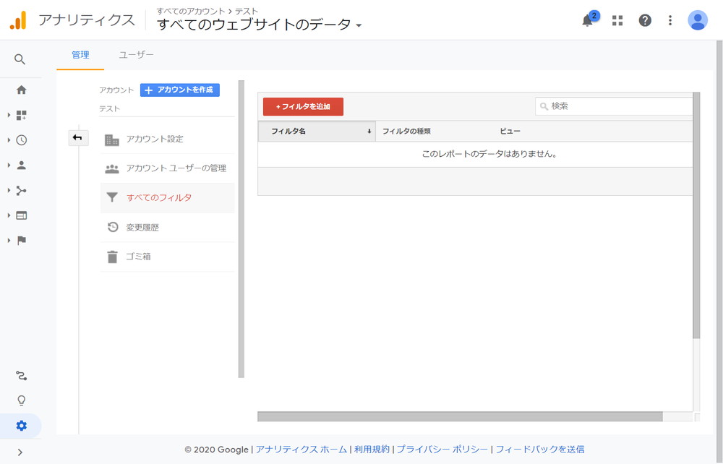Image resolution: width=723 pixels, height=464 pixels.
Task: Open the Realtime clock icon
Action: tap(21, 140)
